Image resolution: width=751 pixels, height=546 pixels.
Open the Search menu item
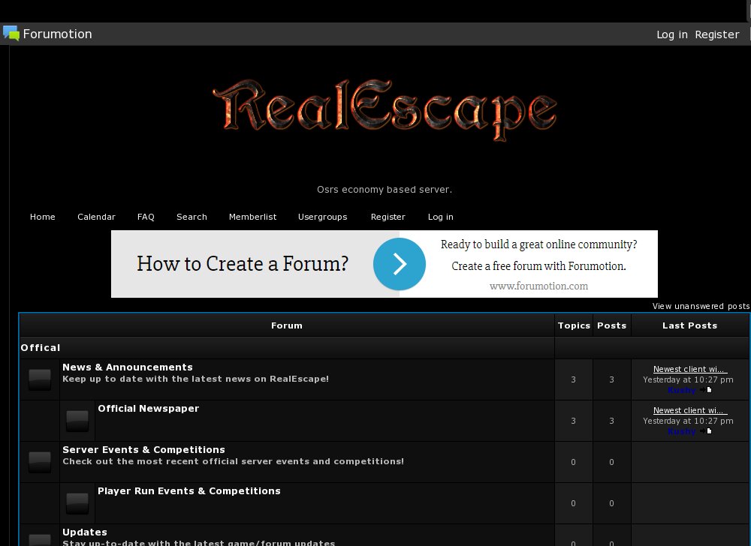[x=192, y=217]
